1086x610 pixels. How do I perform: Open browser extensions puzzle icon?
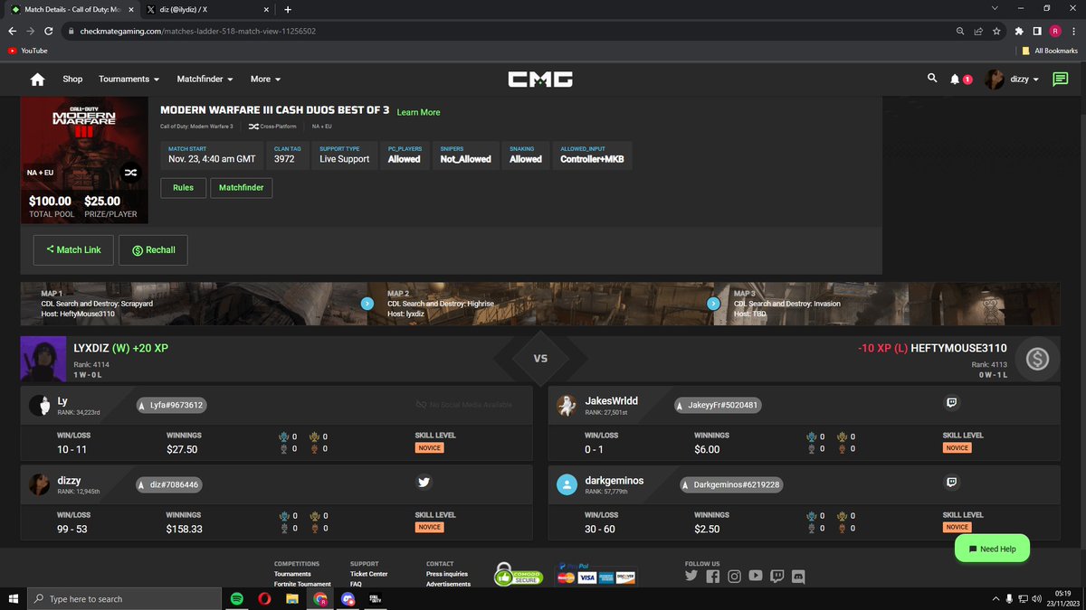[1019, 31]
